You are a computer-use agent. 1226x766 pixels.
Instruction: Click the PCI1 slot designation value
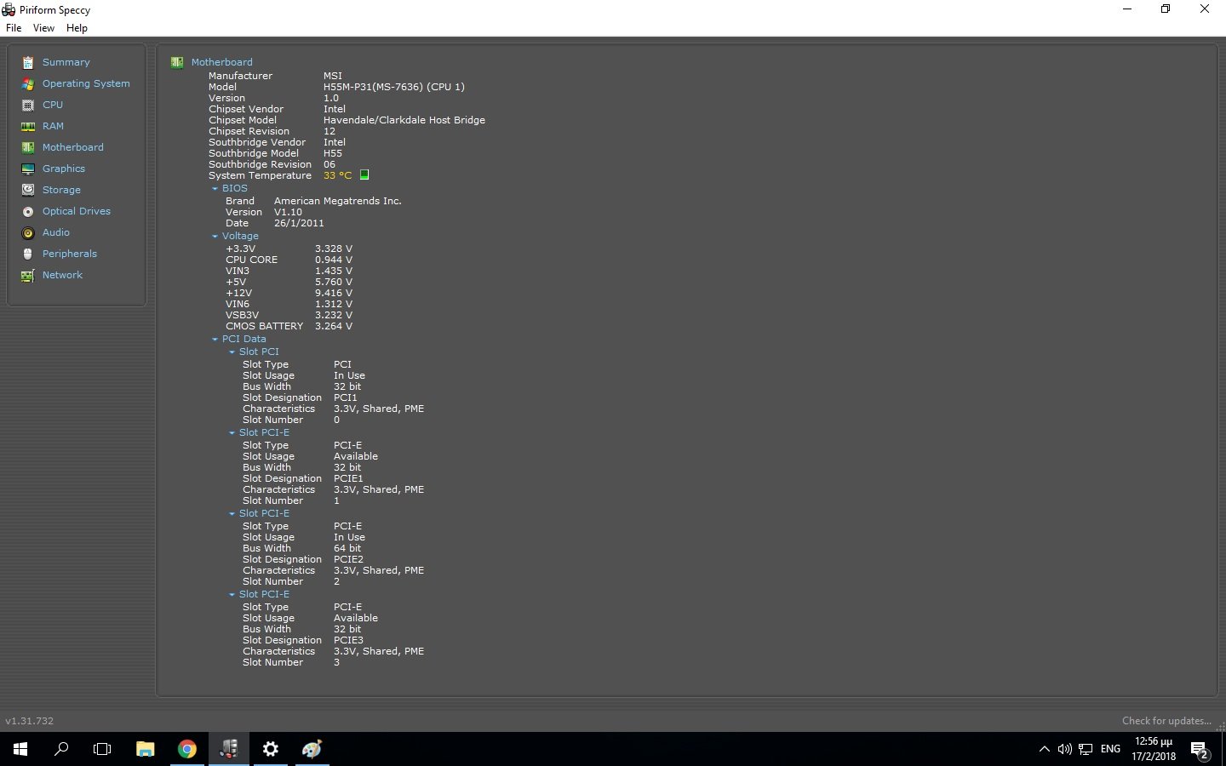tap(346, 397)
